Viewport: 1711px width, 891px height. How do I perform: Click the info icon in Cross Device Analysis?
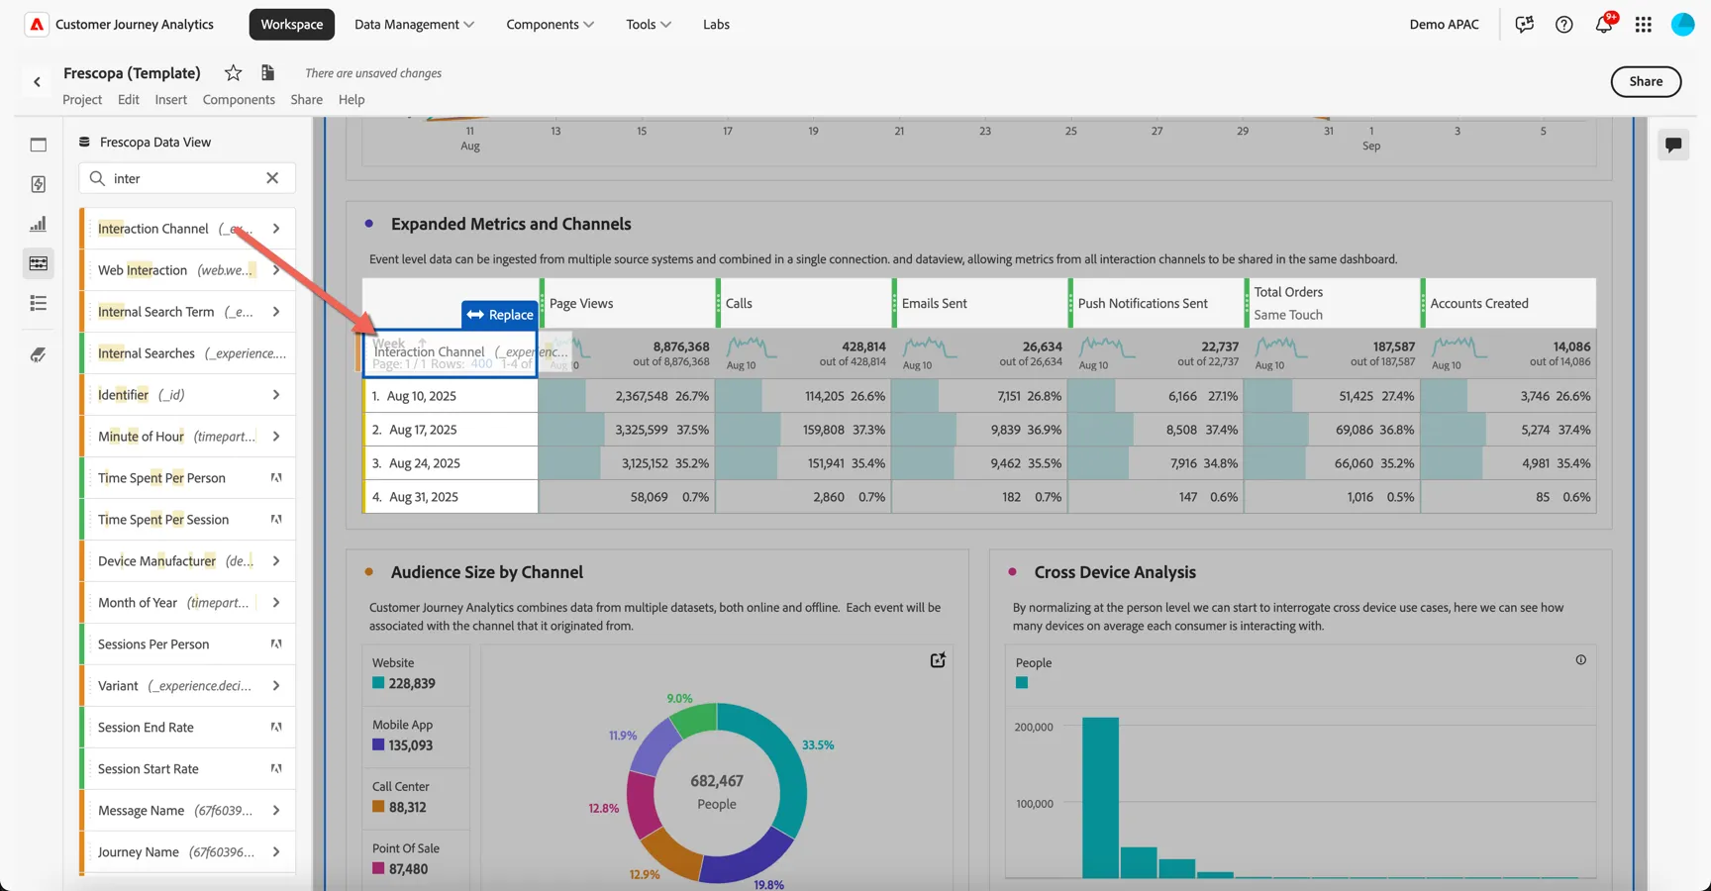pos(1580,660)
